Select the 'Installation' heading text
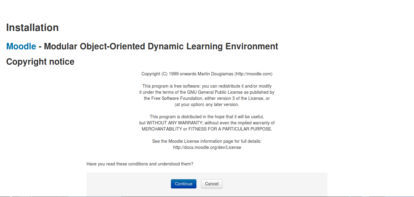 (x=33, y=28)
